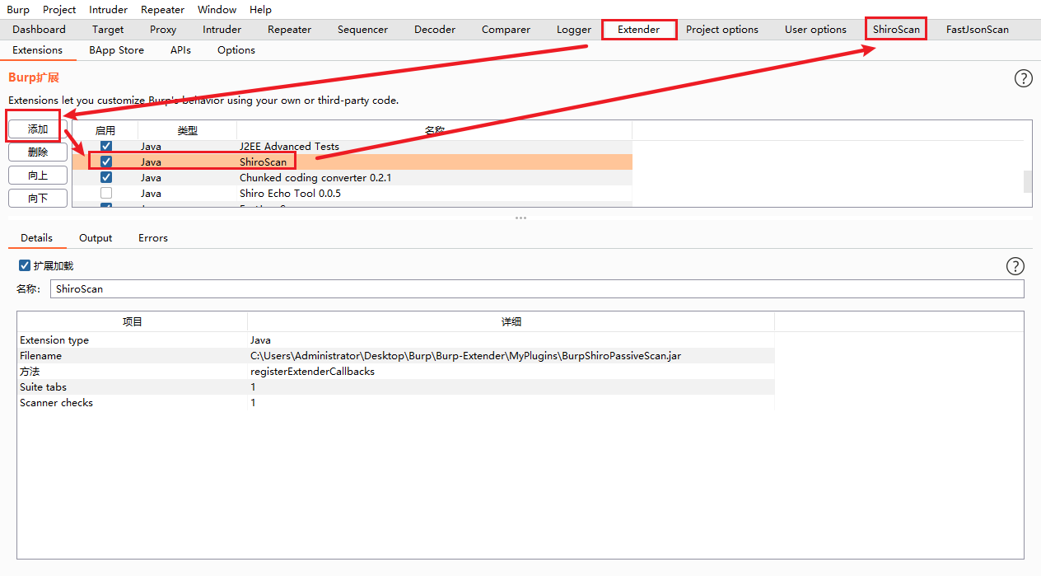Go to the Intruder tool tab
This screenshot has width=1041, height=576.
[x=222, y=30]
